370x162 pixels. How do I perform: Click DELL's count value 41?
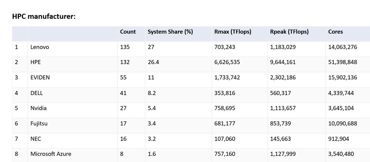click(123, 93)
